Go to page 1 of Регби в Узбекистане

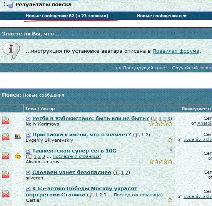click(160, 119)
